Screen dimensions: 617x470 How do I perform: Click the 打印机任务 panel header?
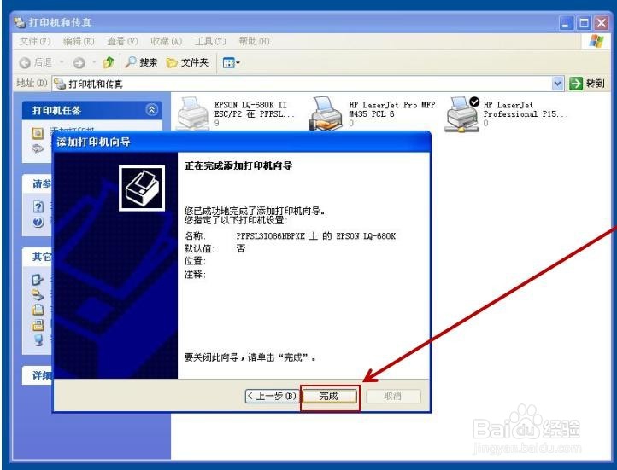tap(92, 110)
